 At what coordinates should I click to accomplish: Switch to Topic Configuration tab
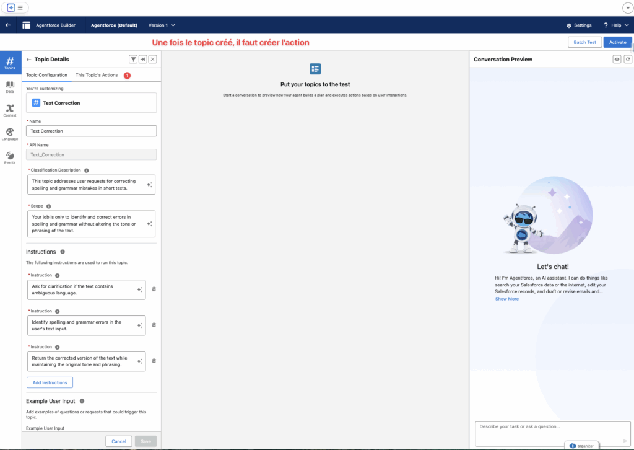[x=46, y=75]
